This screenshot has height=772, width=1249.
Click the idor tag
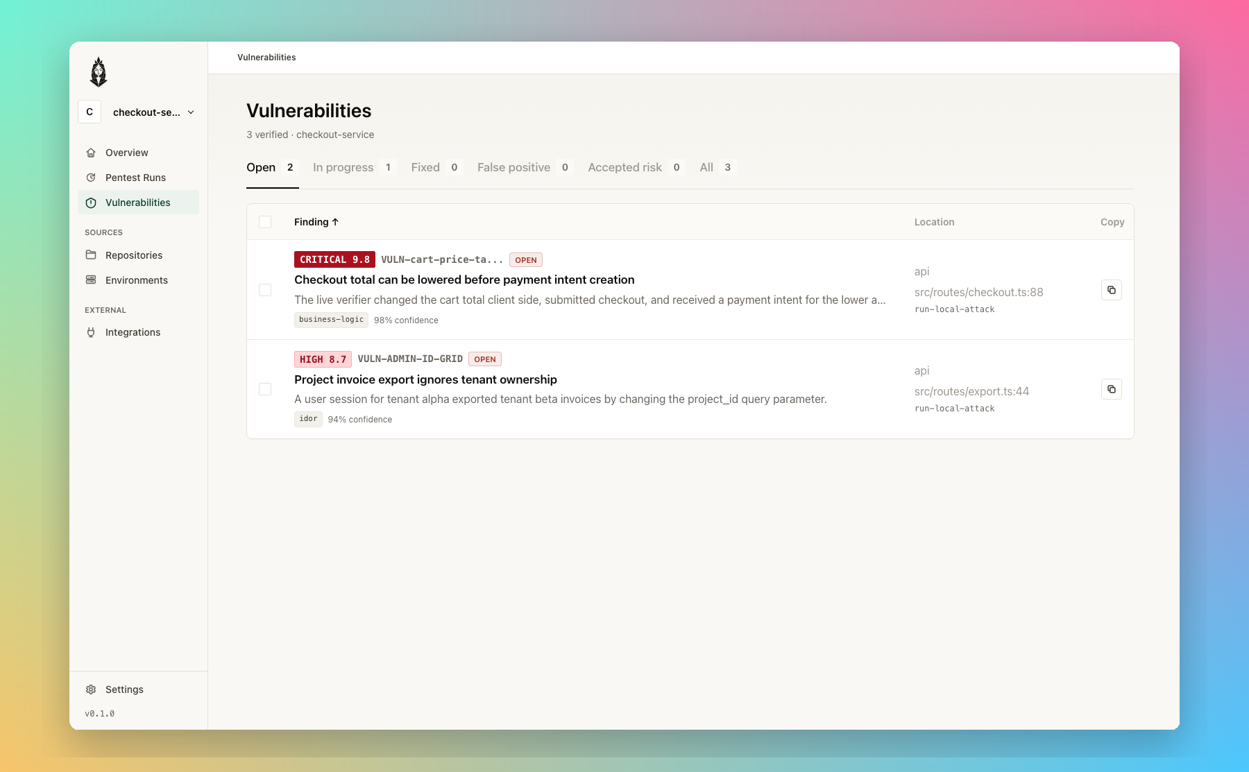pos(308,419)
